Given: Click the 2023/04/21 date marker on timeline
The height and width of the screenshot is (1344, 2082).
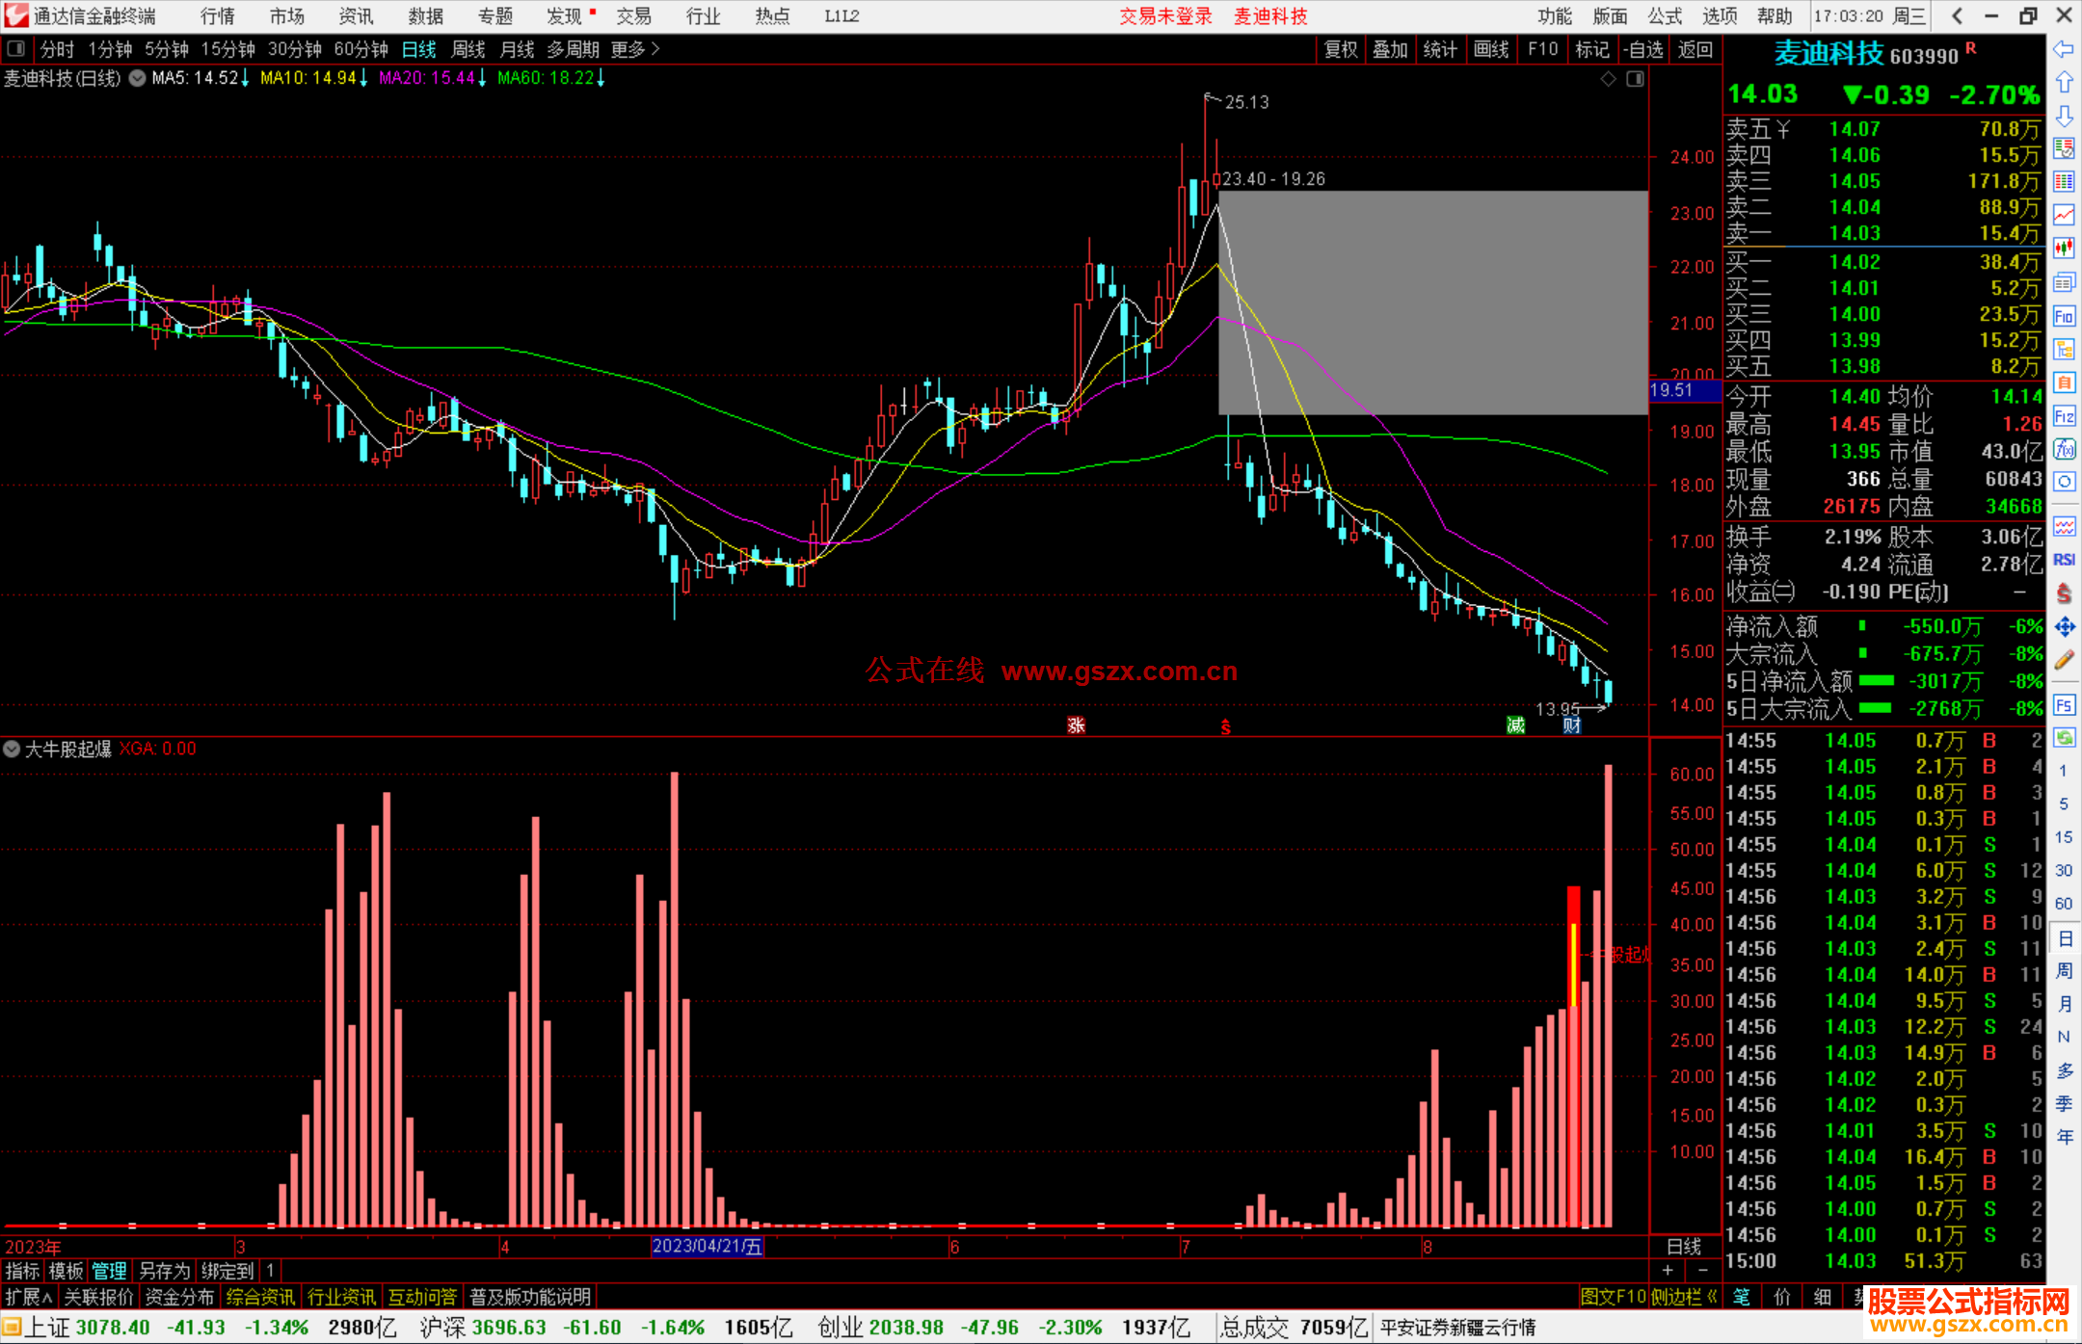Looking at the screenshot, I should point(707,1246).
